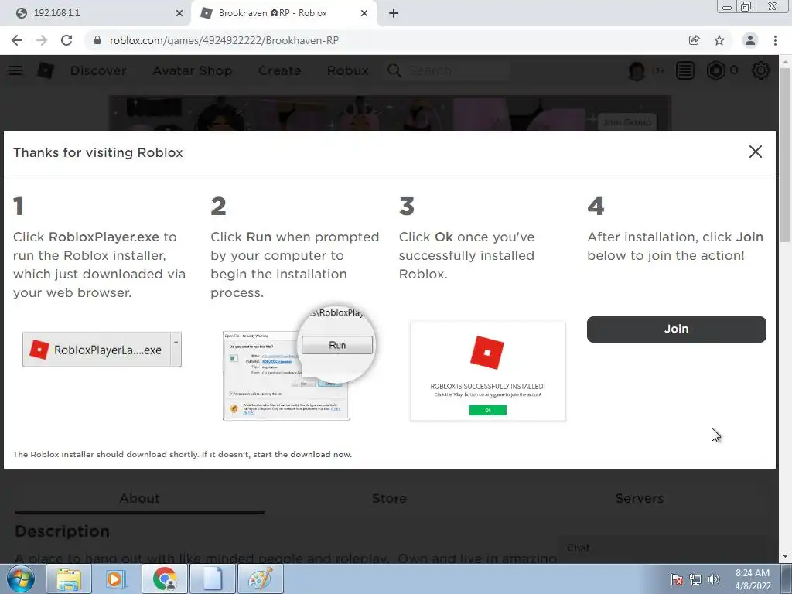Close the 192.168.1.1 tab
Image resolution: width=792 pixels, height=594 pixels.
tap(179, 13)
